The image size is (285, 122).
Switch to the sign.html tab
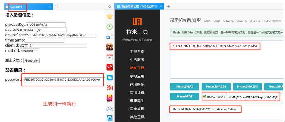coord(29,7)
